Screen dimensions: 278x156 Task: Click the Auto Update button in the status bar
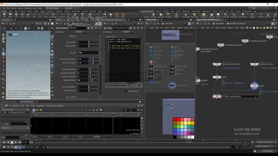click(268, 151)
